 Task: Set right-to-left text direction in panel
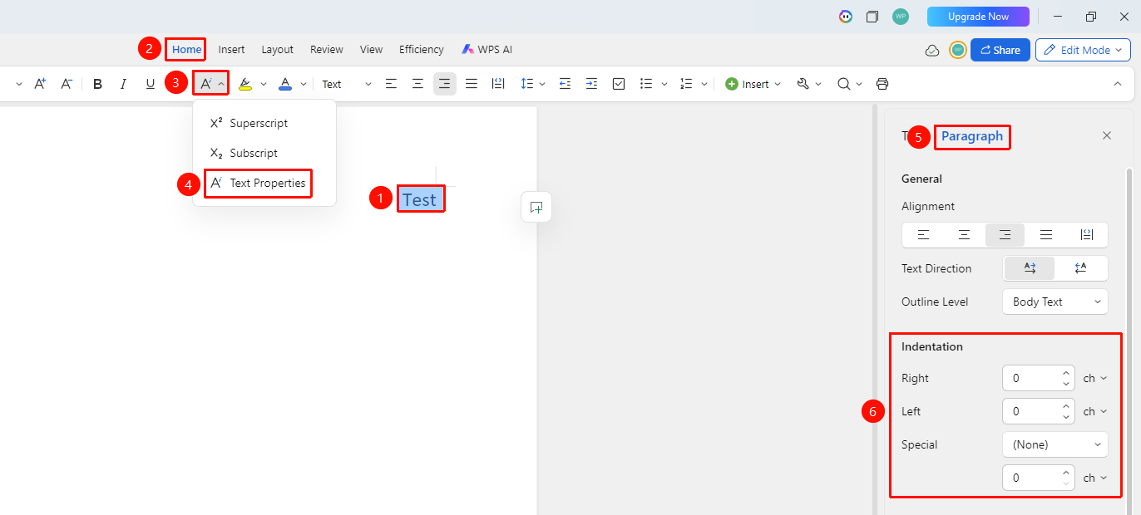(1080, 268)
